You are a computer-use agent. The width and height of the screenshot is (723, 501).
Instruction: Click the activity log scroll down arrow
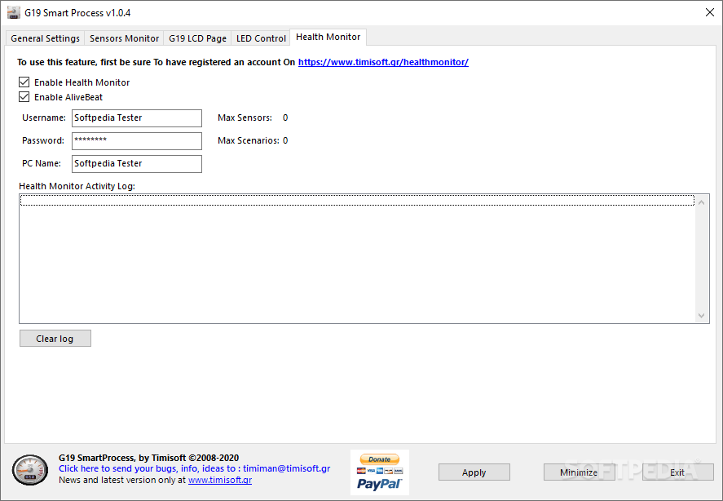click(x=701, y=316)
